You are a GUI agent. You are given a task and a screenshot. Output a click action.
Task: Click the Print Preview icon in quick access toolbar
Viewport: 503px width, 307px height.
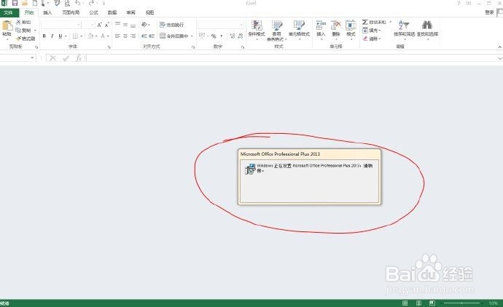coord(67,3)
